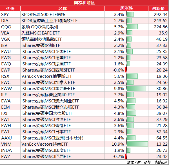Screen dimensions: 169x165
Task: Click the SPY ticker cell
Action: (x=10, y=15)
